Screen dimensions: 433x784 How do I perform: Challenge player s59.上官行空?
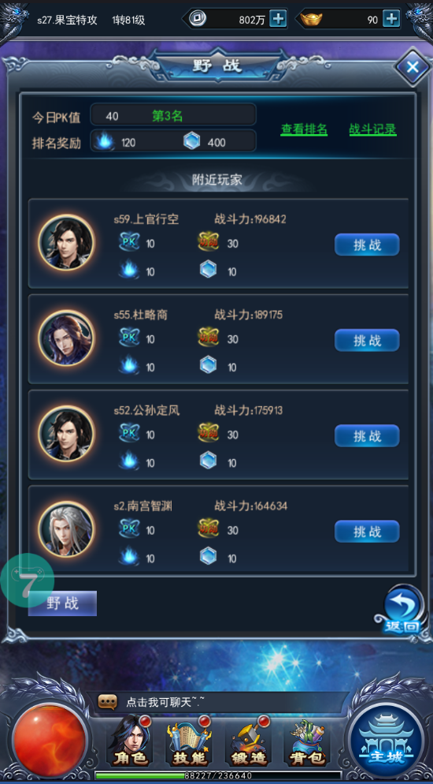tap(367, 245)
